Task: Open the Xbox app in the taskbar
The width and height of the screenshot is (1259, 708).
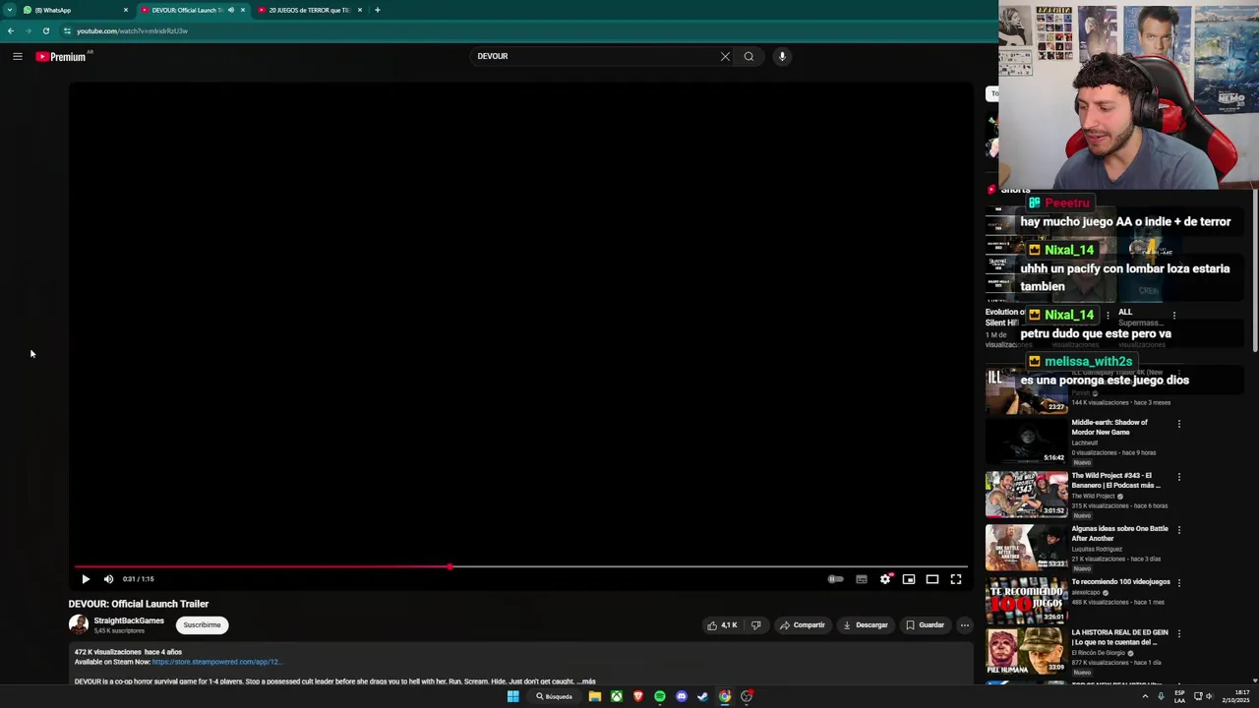Action: click(x=617, y=696)
